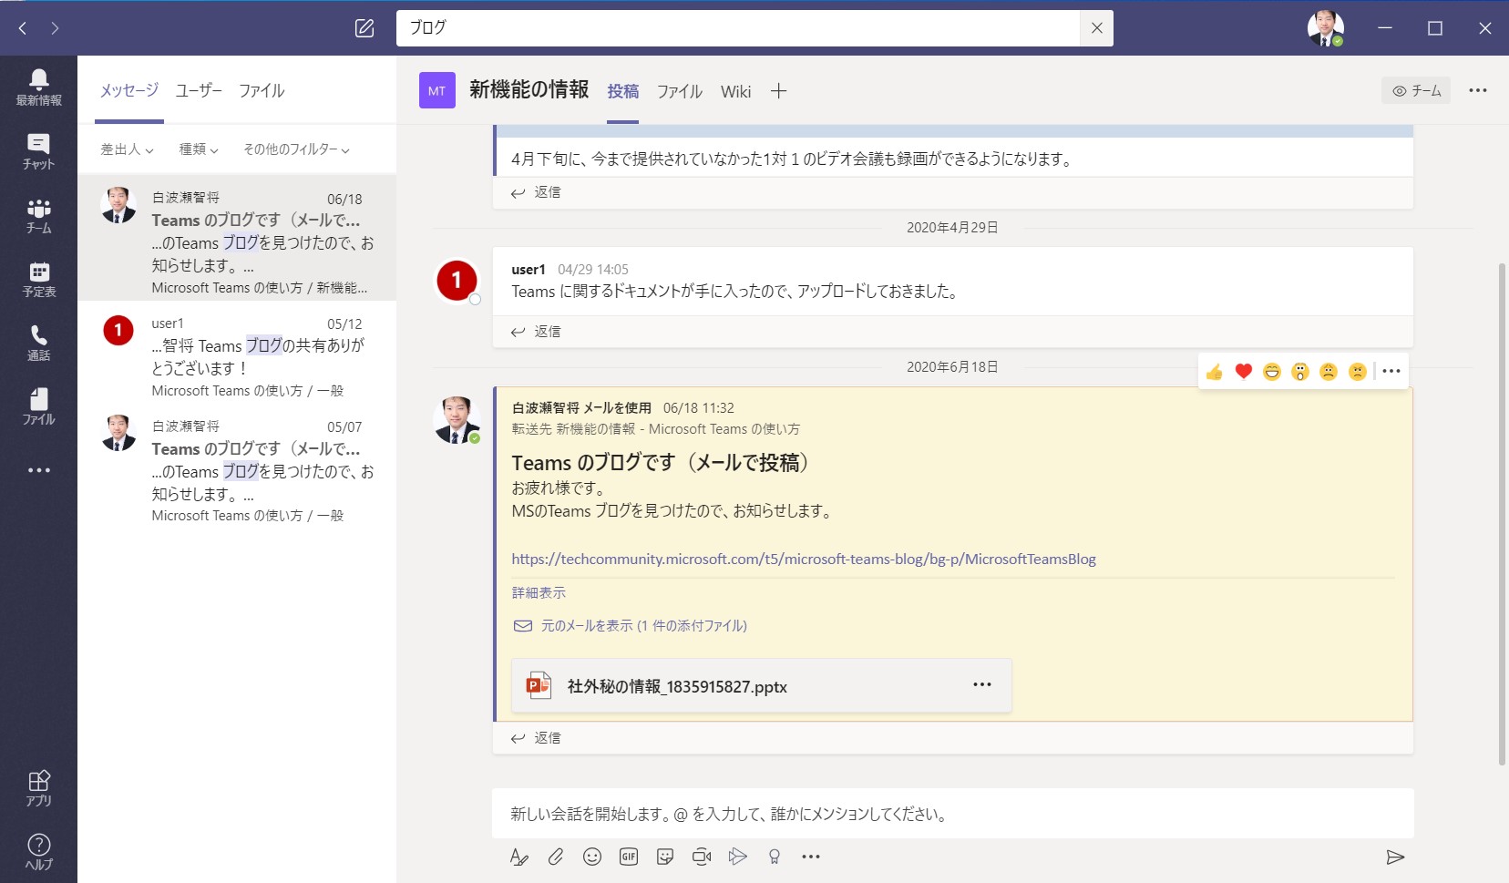Expand その他のフィルター dropdown

tap(296, 149)
